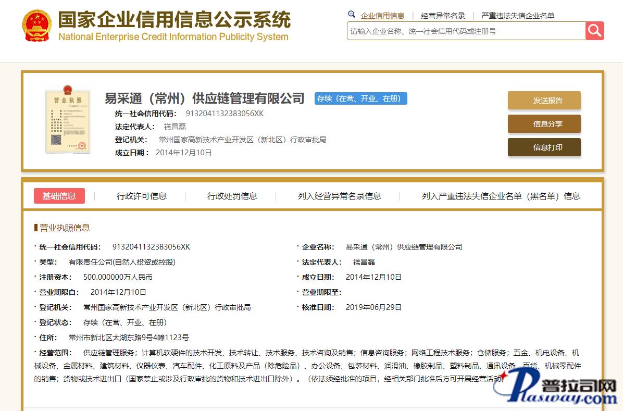Open the 列入严重违法失信企业名单（黑名单）信息 tab

point(501,196)
